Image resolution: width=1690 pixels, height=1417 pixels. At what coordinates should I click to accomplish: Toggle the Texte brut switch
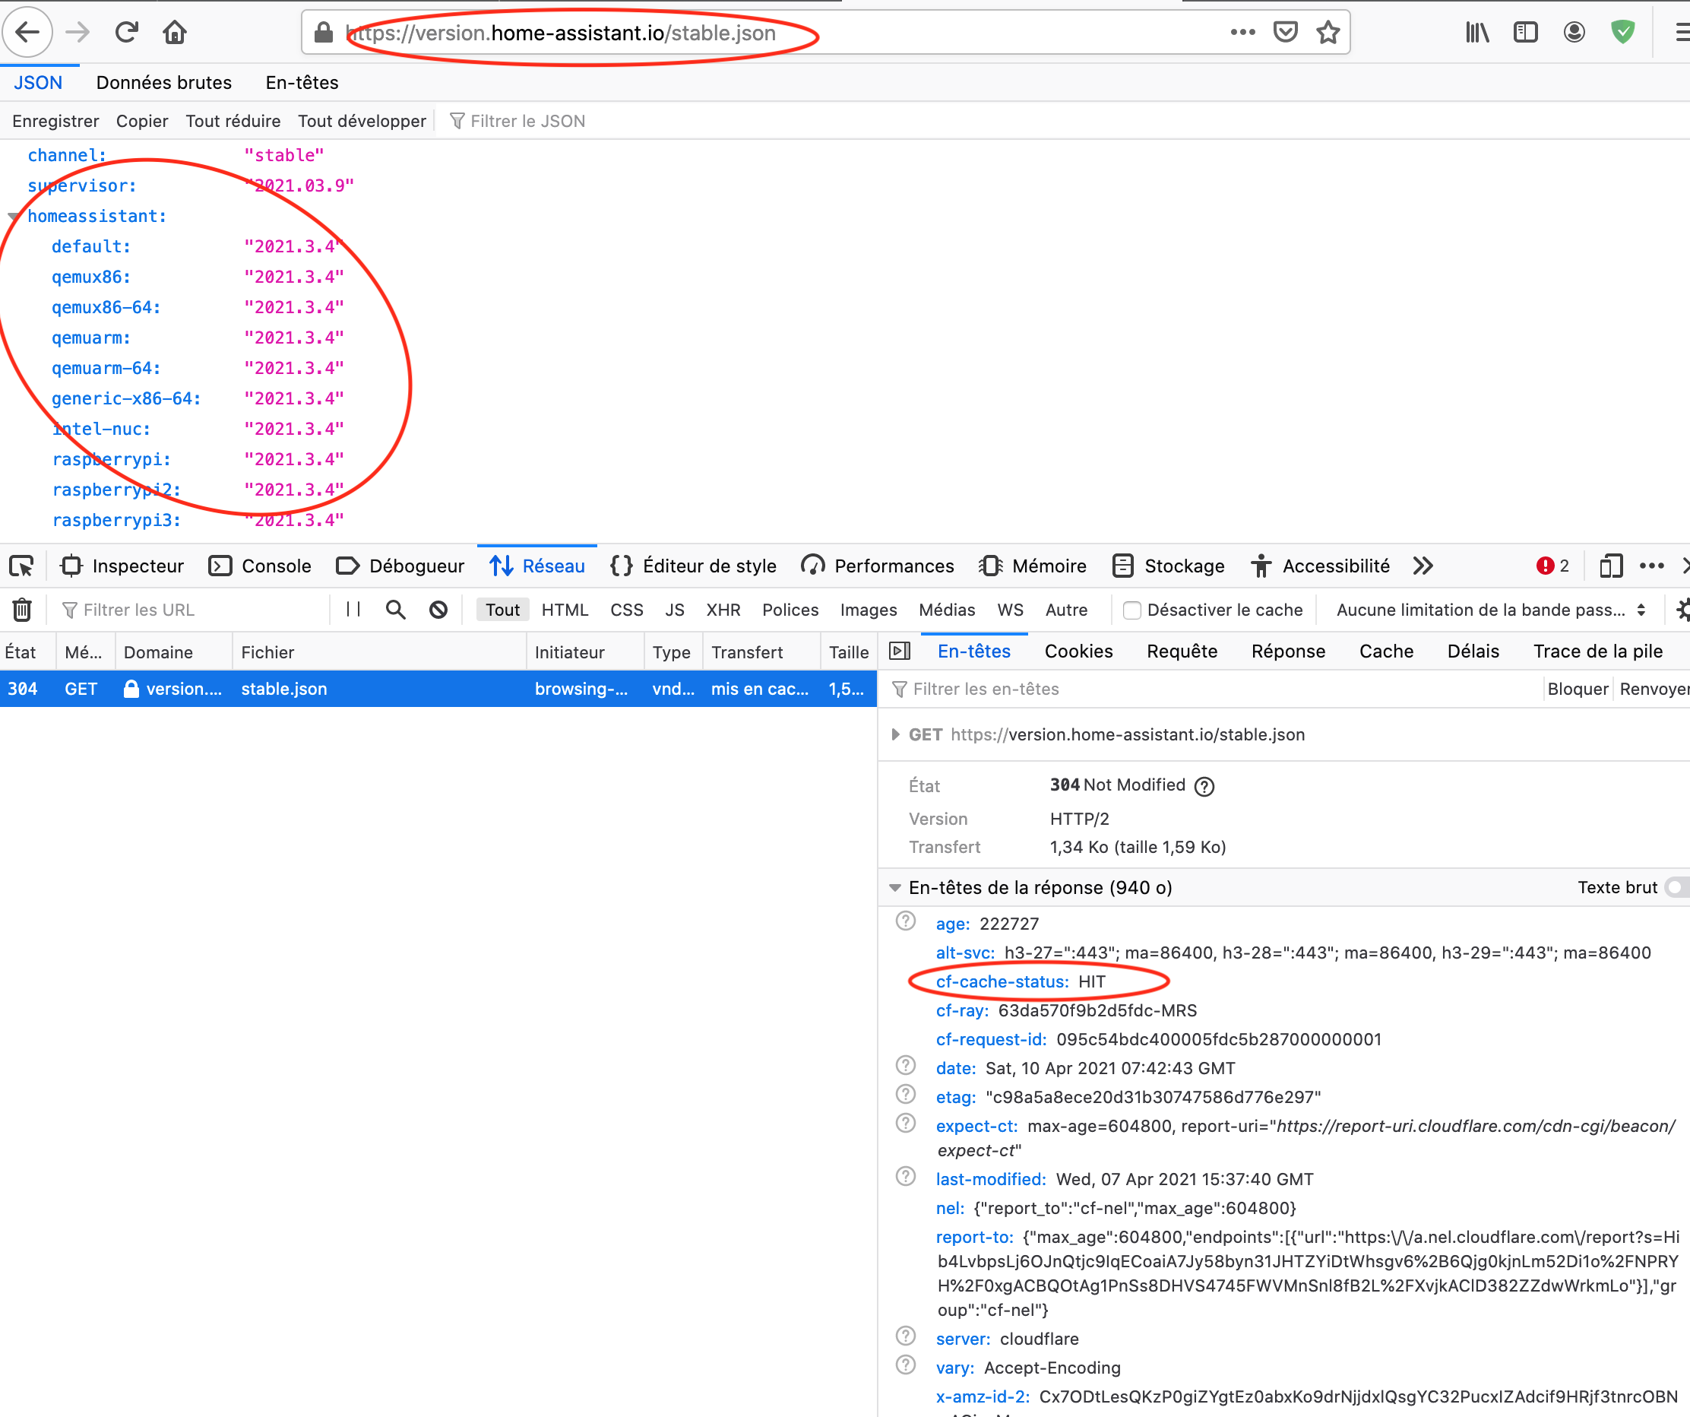coord(1677,887)
